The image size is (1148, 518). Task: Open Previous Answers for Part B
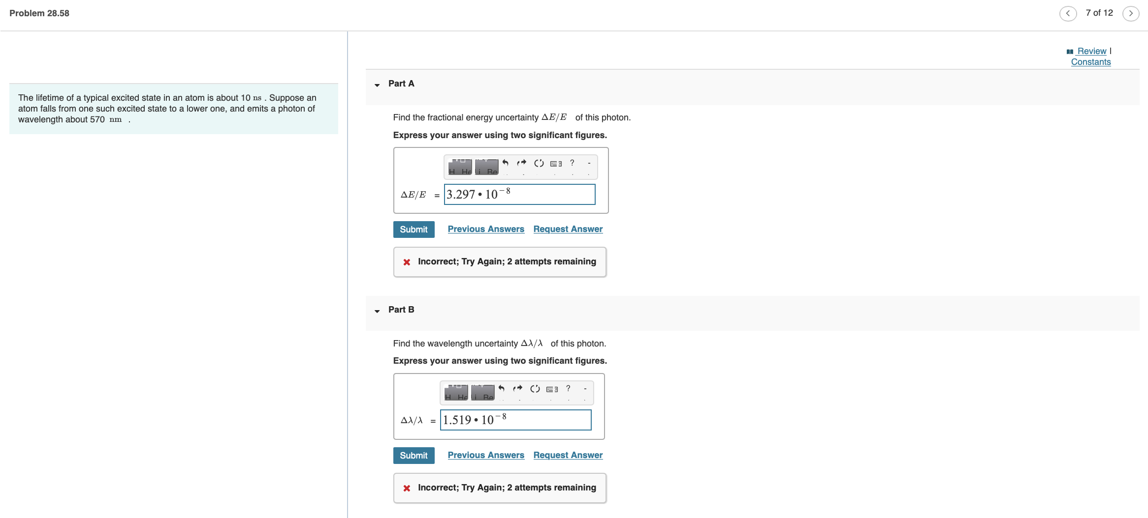pos(486,455)
